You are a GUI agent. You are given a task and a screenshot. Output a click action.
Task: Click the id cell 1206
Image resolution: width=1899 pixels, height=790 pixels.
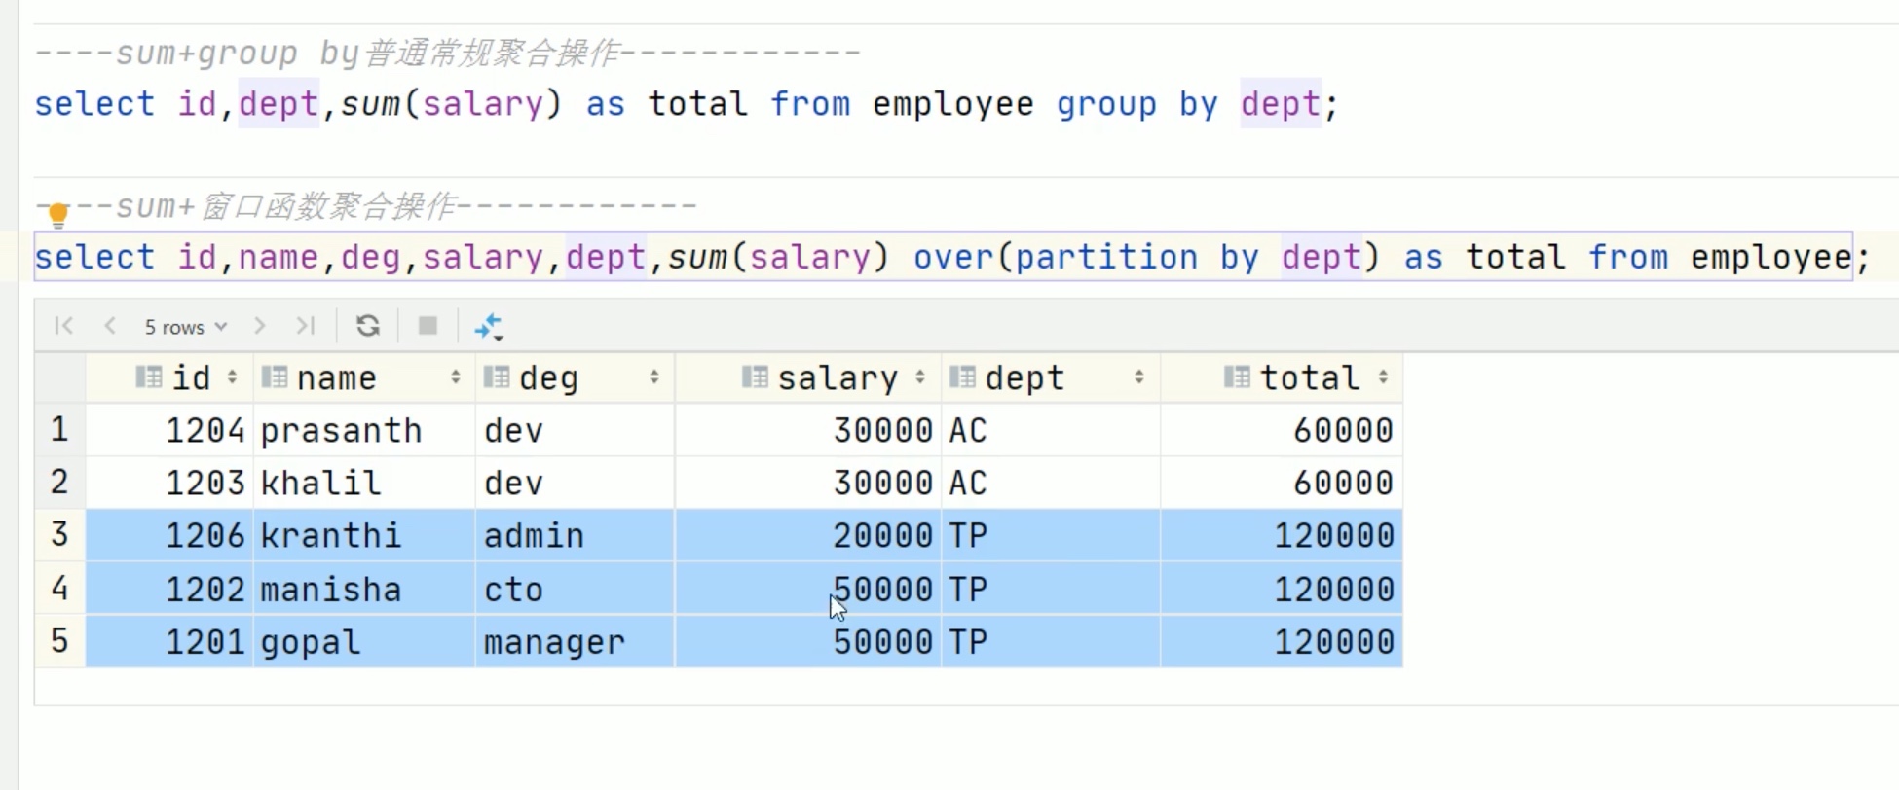[169, 535]
